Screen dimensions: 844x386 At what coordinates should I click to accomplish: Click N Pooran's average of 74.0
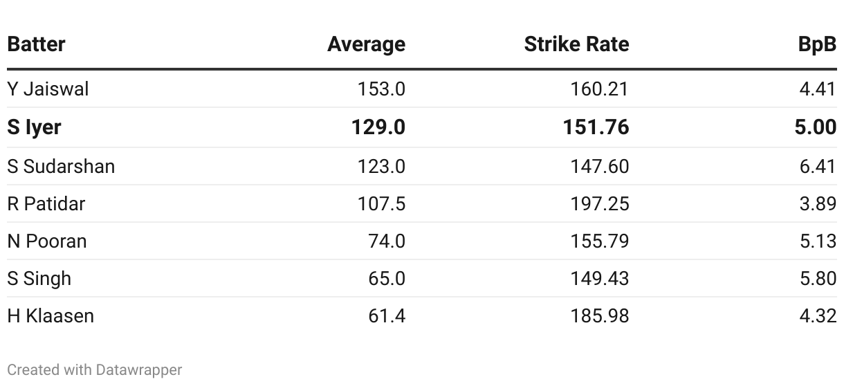[387, 241]
